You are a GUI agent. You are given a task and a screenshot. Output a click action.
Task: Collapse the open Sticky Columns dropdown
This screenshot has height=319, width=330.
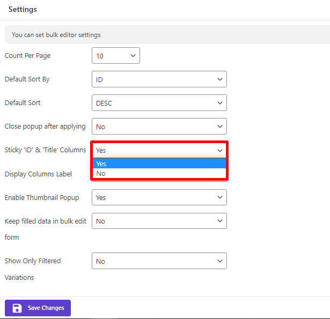click(159, 151)
